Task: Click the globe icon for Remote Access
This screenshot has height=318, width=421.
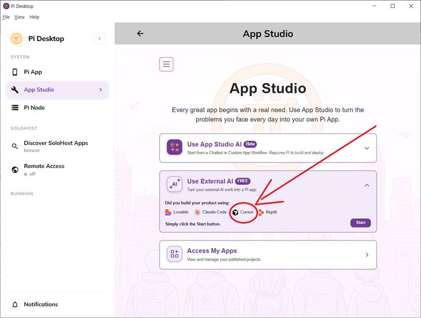Action: point(15,170)
